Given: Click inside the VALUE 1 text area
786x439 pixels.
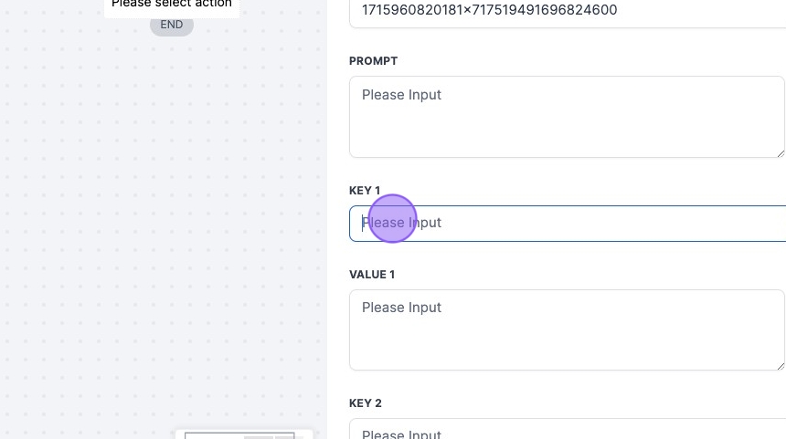Looking at the screenshot, I should (x=567, y=329).
